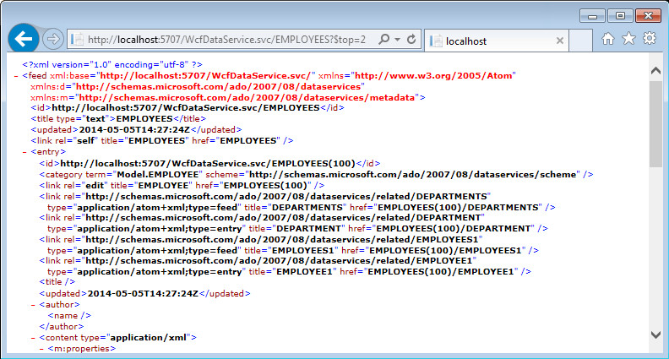Maximize the browser window
The height and width of the screenshot is (359, 669).
(620, 16)
